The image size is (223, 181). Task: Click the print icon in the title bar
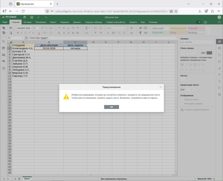(x=32, y=17)
